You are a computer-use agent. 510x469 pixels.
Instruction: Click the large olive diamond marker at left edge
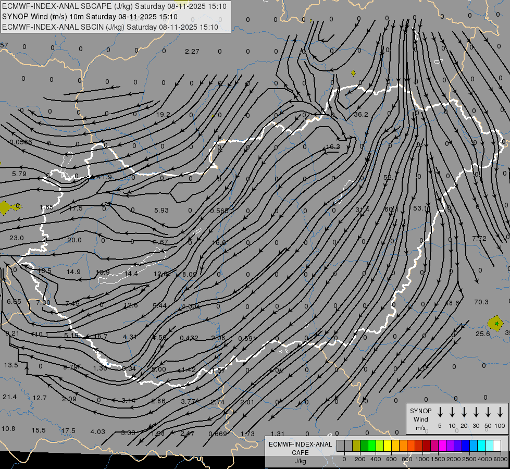pyautogui.click(x=5, y=207)
